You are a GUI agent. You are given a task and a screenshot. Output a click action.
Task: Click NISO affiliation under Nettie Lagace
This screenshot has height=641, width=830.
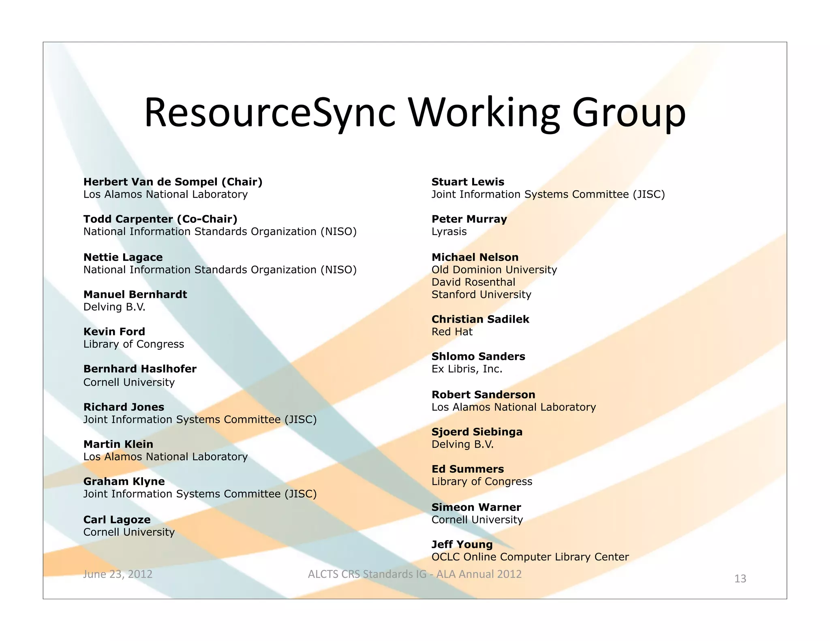pos(220,270)
